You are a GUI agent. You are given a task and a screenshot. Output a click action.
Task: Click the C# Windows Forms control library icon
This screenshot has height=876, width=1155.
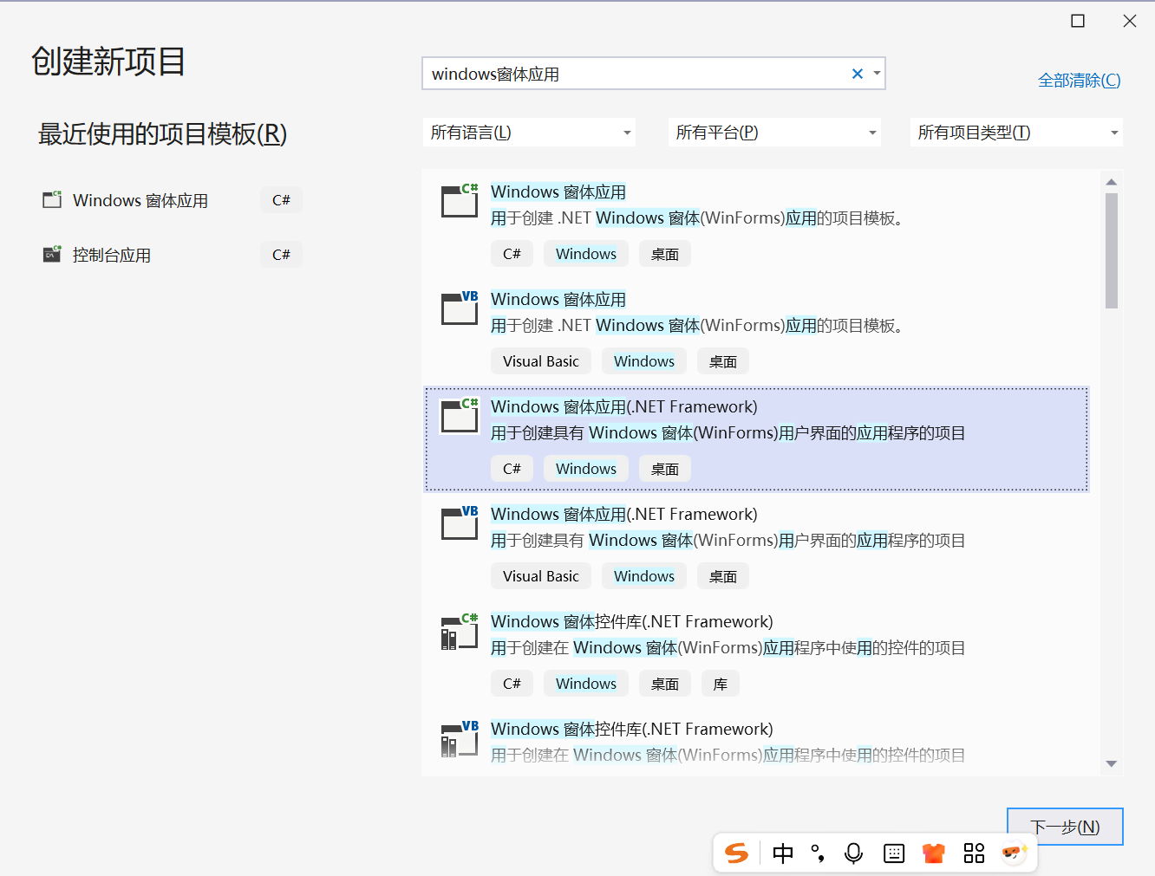coord(460,631)
